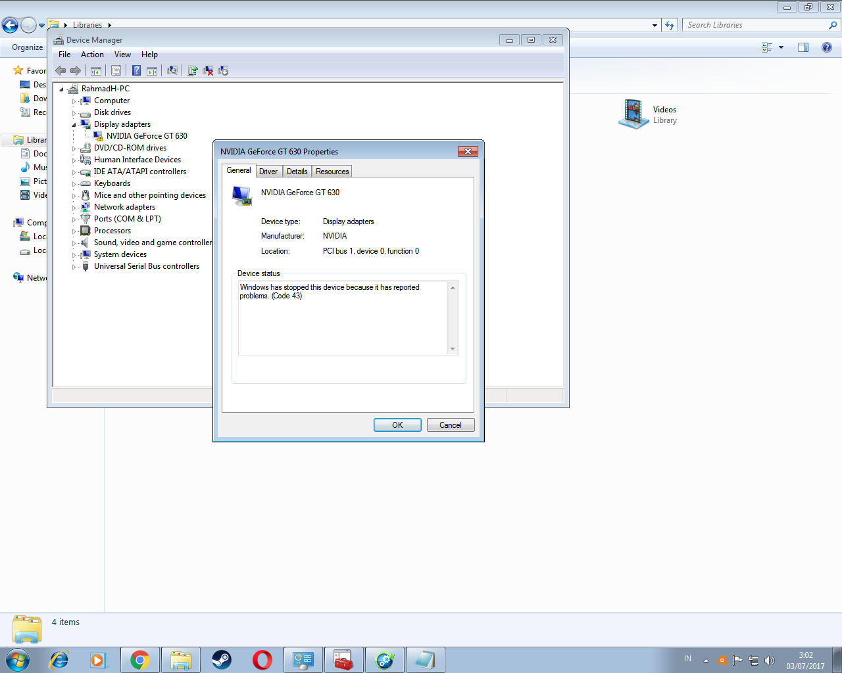842x673 pixels.
Task: Select NVIDIA GeForce GT 630 warning device icon
Action: [98, 136]
